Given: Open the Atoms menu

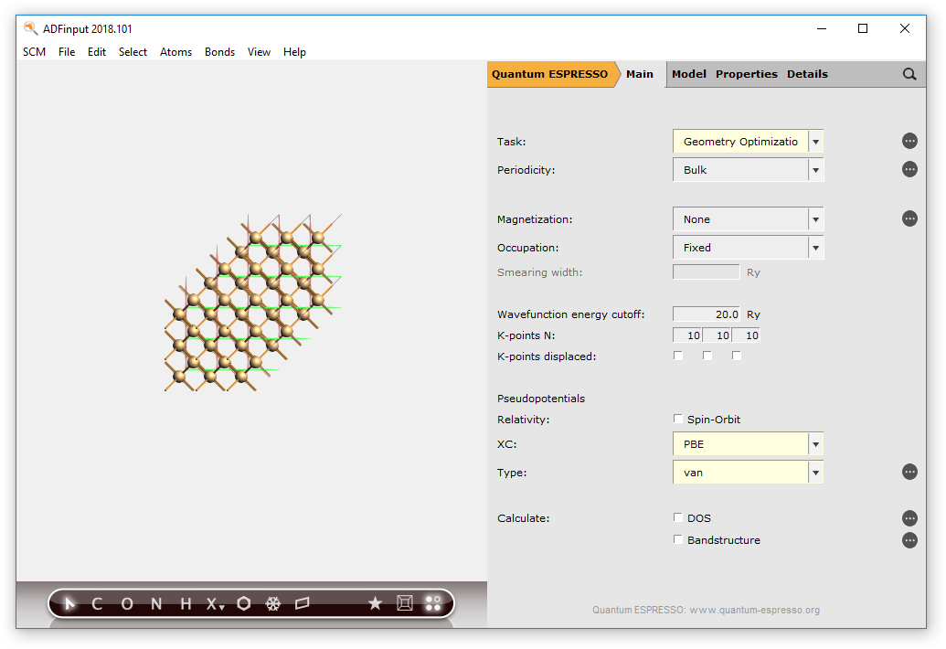Looking at the screenshot, I should point(175,52).
